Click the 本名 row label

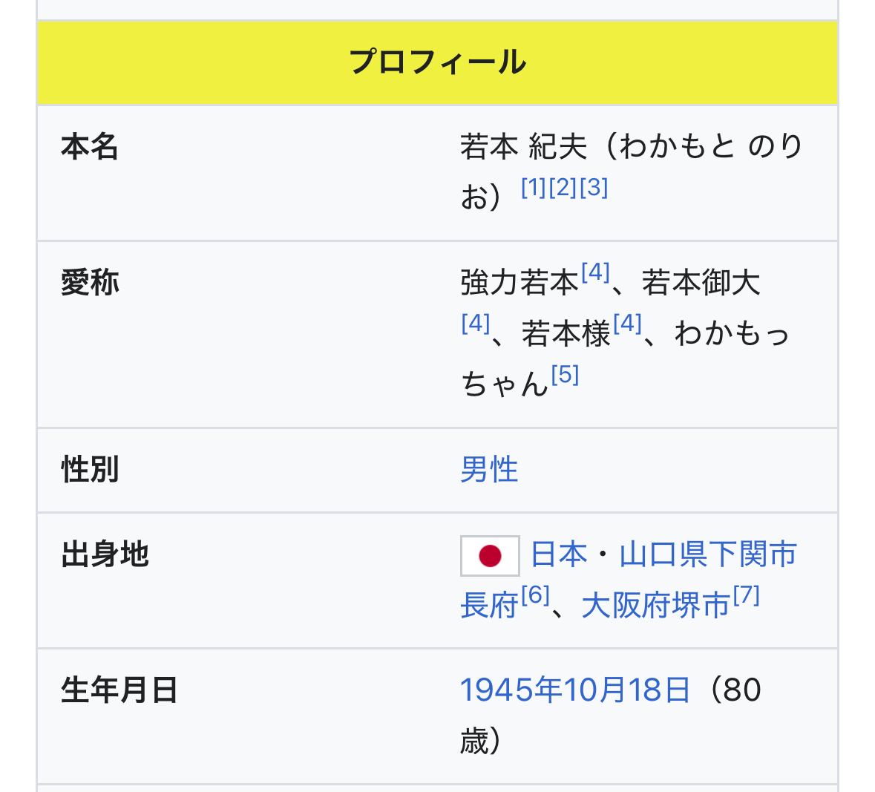pos(90,146)
